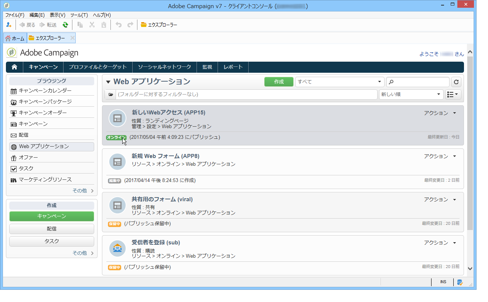Open the 新しいWebアクセス (APP15) title link
This screenshot has width=488, height=302.
click(168, 113)
